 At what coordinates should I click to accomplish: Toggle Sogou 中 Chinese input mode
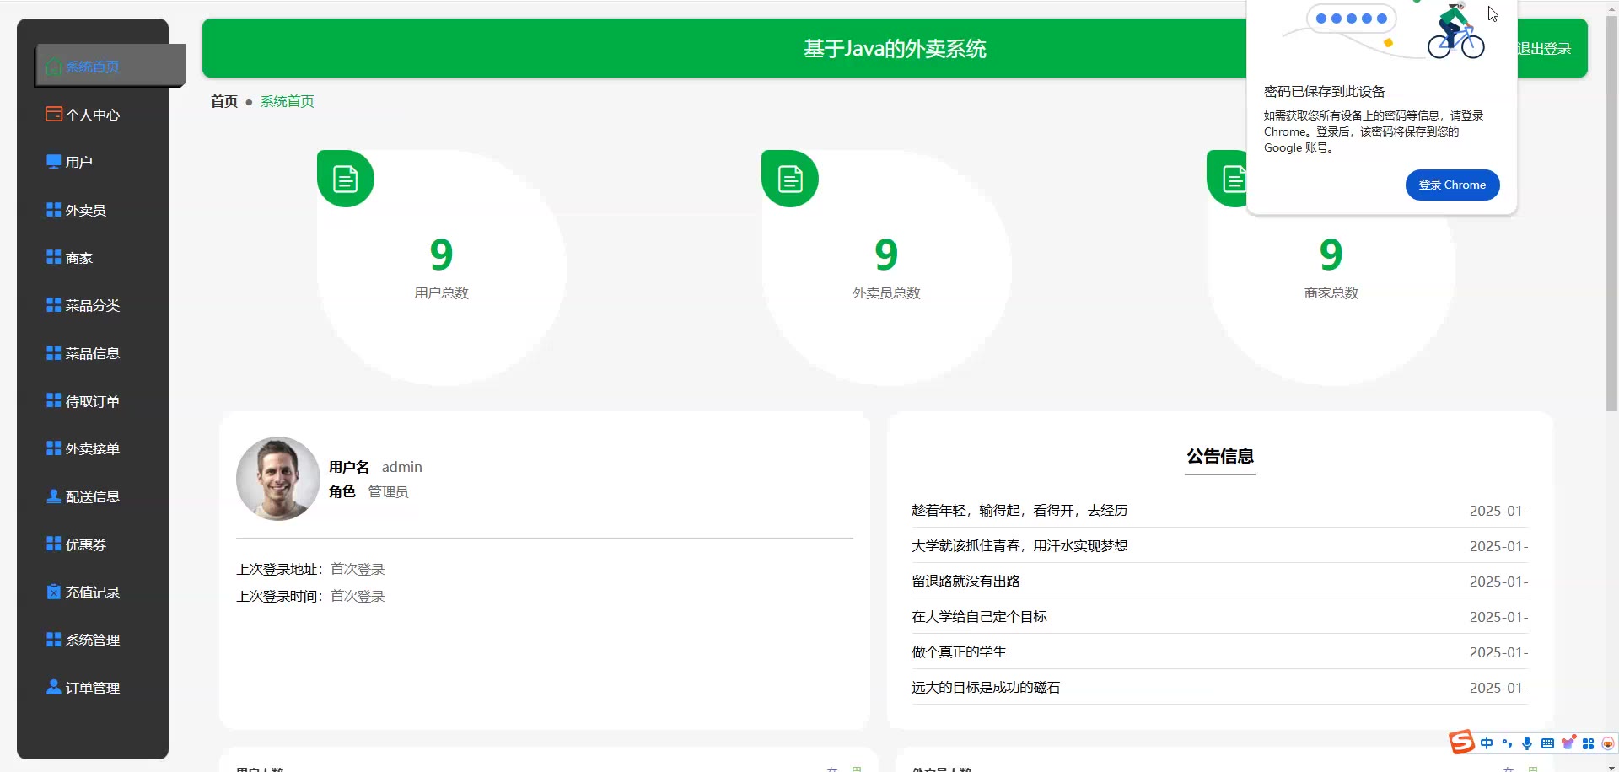(1487, 743)
